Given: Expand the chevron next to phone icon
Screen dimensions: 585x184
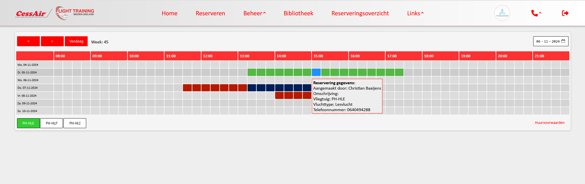Looking at the screenshot, I should pos(540,13).
